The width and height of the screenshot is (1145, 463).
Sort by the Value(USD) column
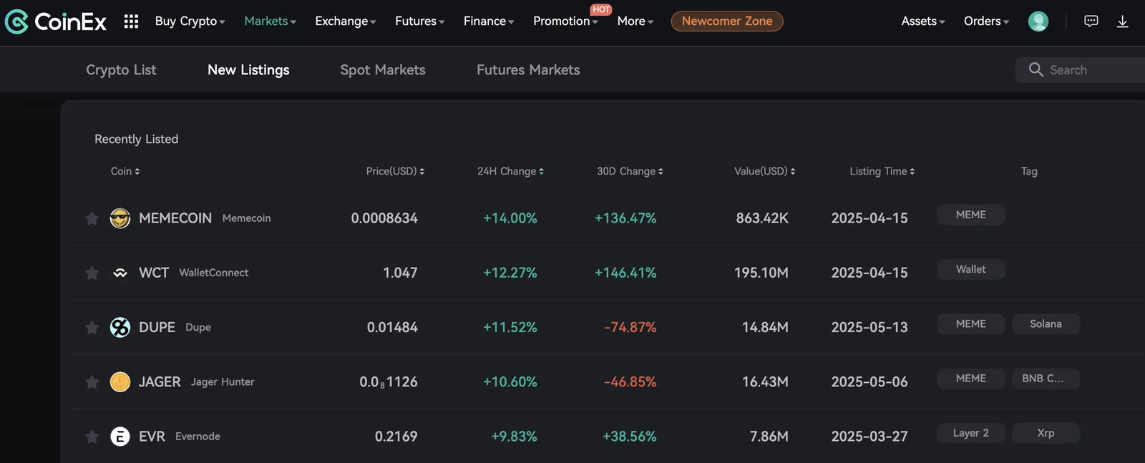(x=765, y=171)
